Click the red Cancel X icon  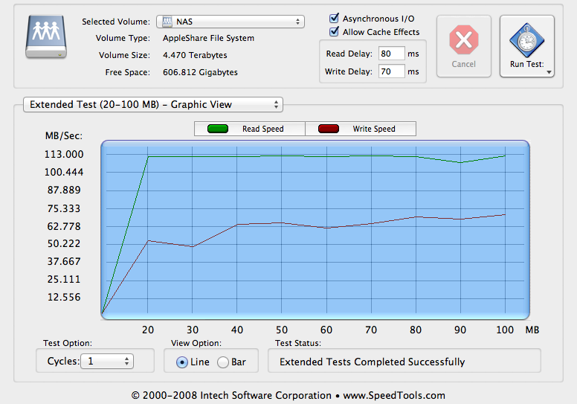463,39
